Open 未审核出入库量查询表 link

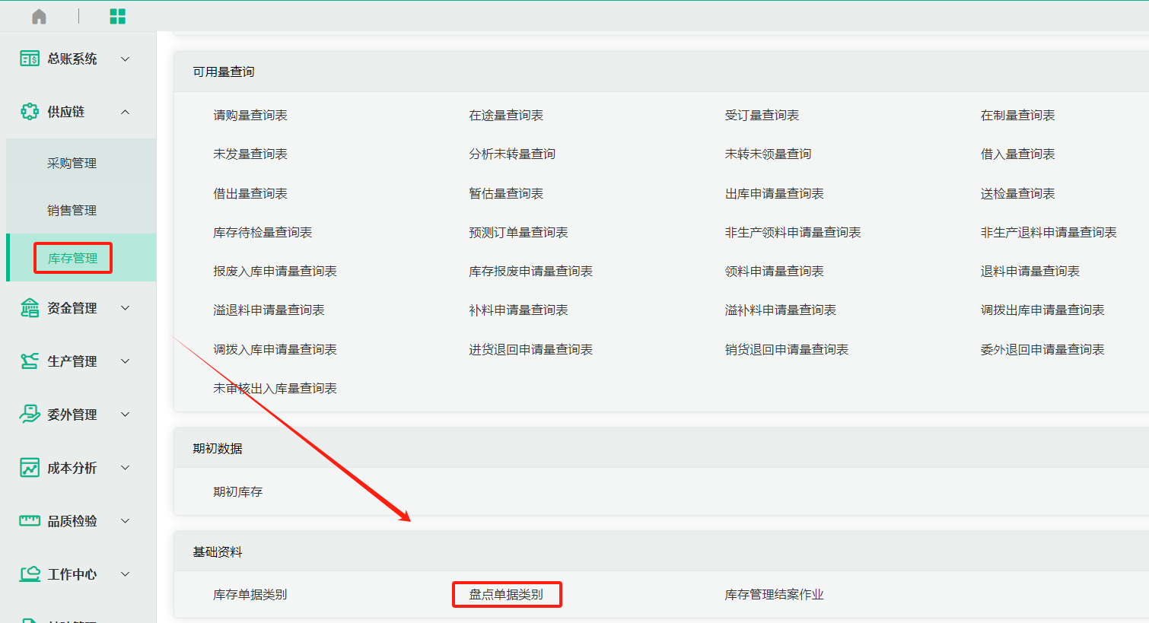tap(275, 388)
